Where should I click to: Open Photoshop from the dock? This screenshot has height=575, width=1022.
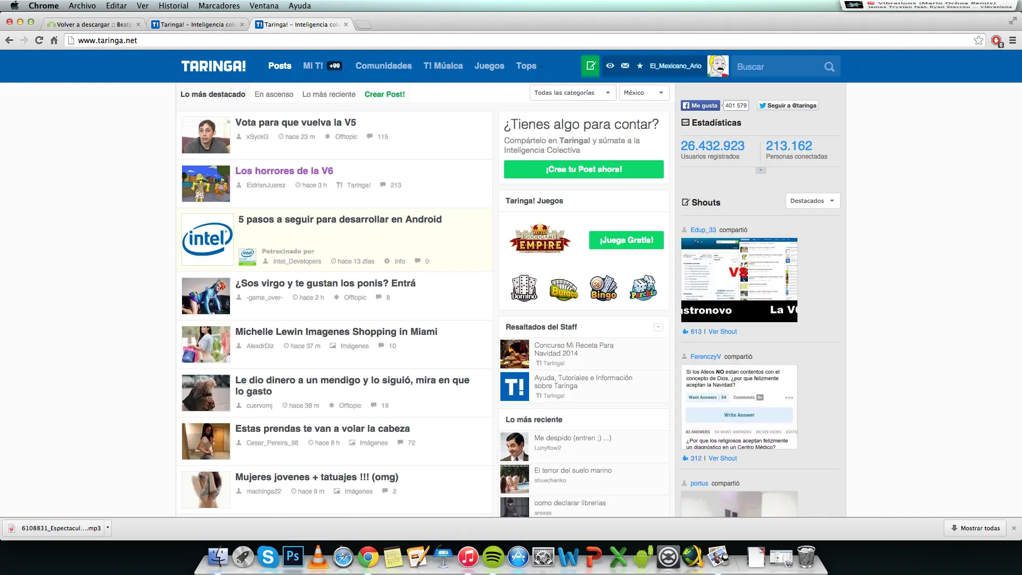click(x=293, y=557)
